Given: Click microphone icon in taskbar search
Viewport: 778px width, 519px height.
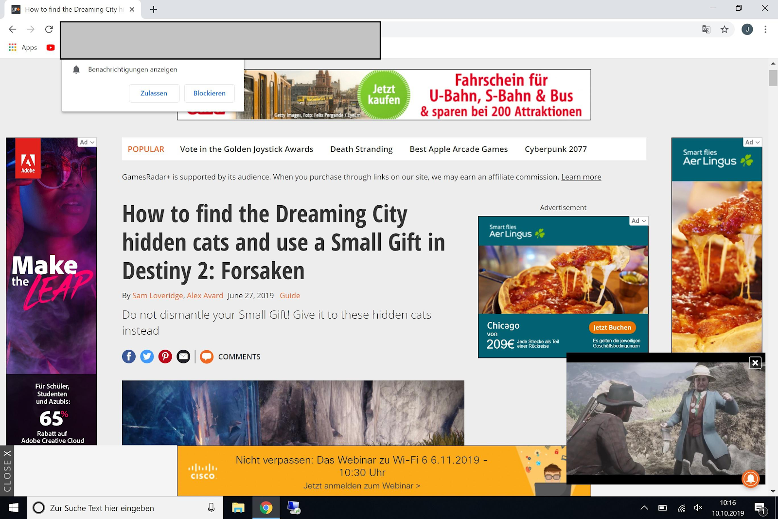Looking at the screenshot, I should point(211,508).
